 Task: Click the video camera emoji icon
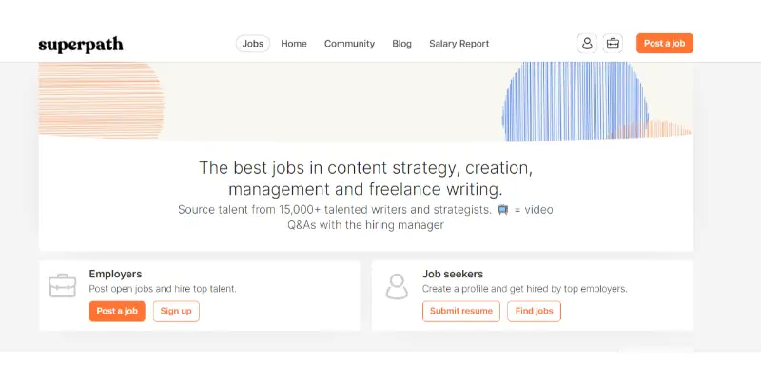(x=503, y=210)
